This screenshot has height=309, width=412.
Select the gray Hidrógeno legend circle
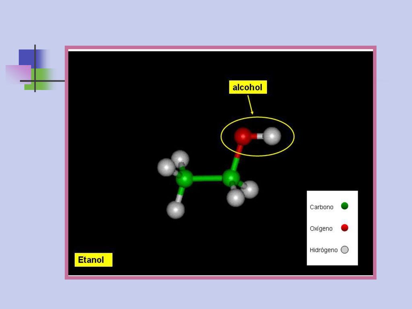coord(344,249)
